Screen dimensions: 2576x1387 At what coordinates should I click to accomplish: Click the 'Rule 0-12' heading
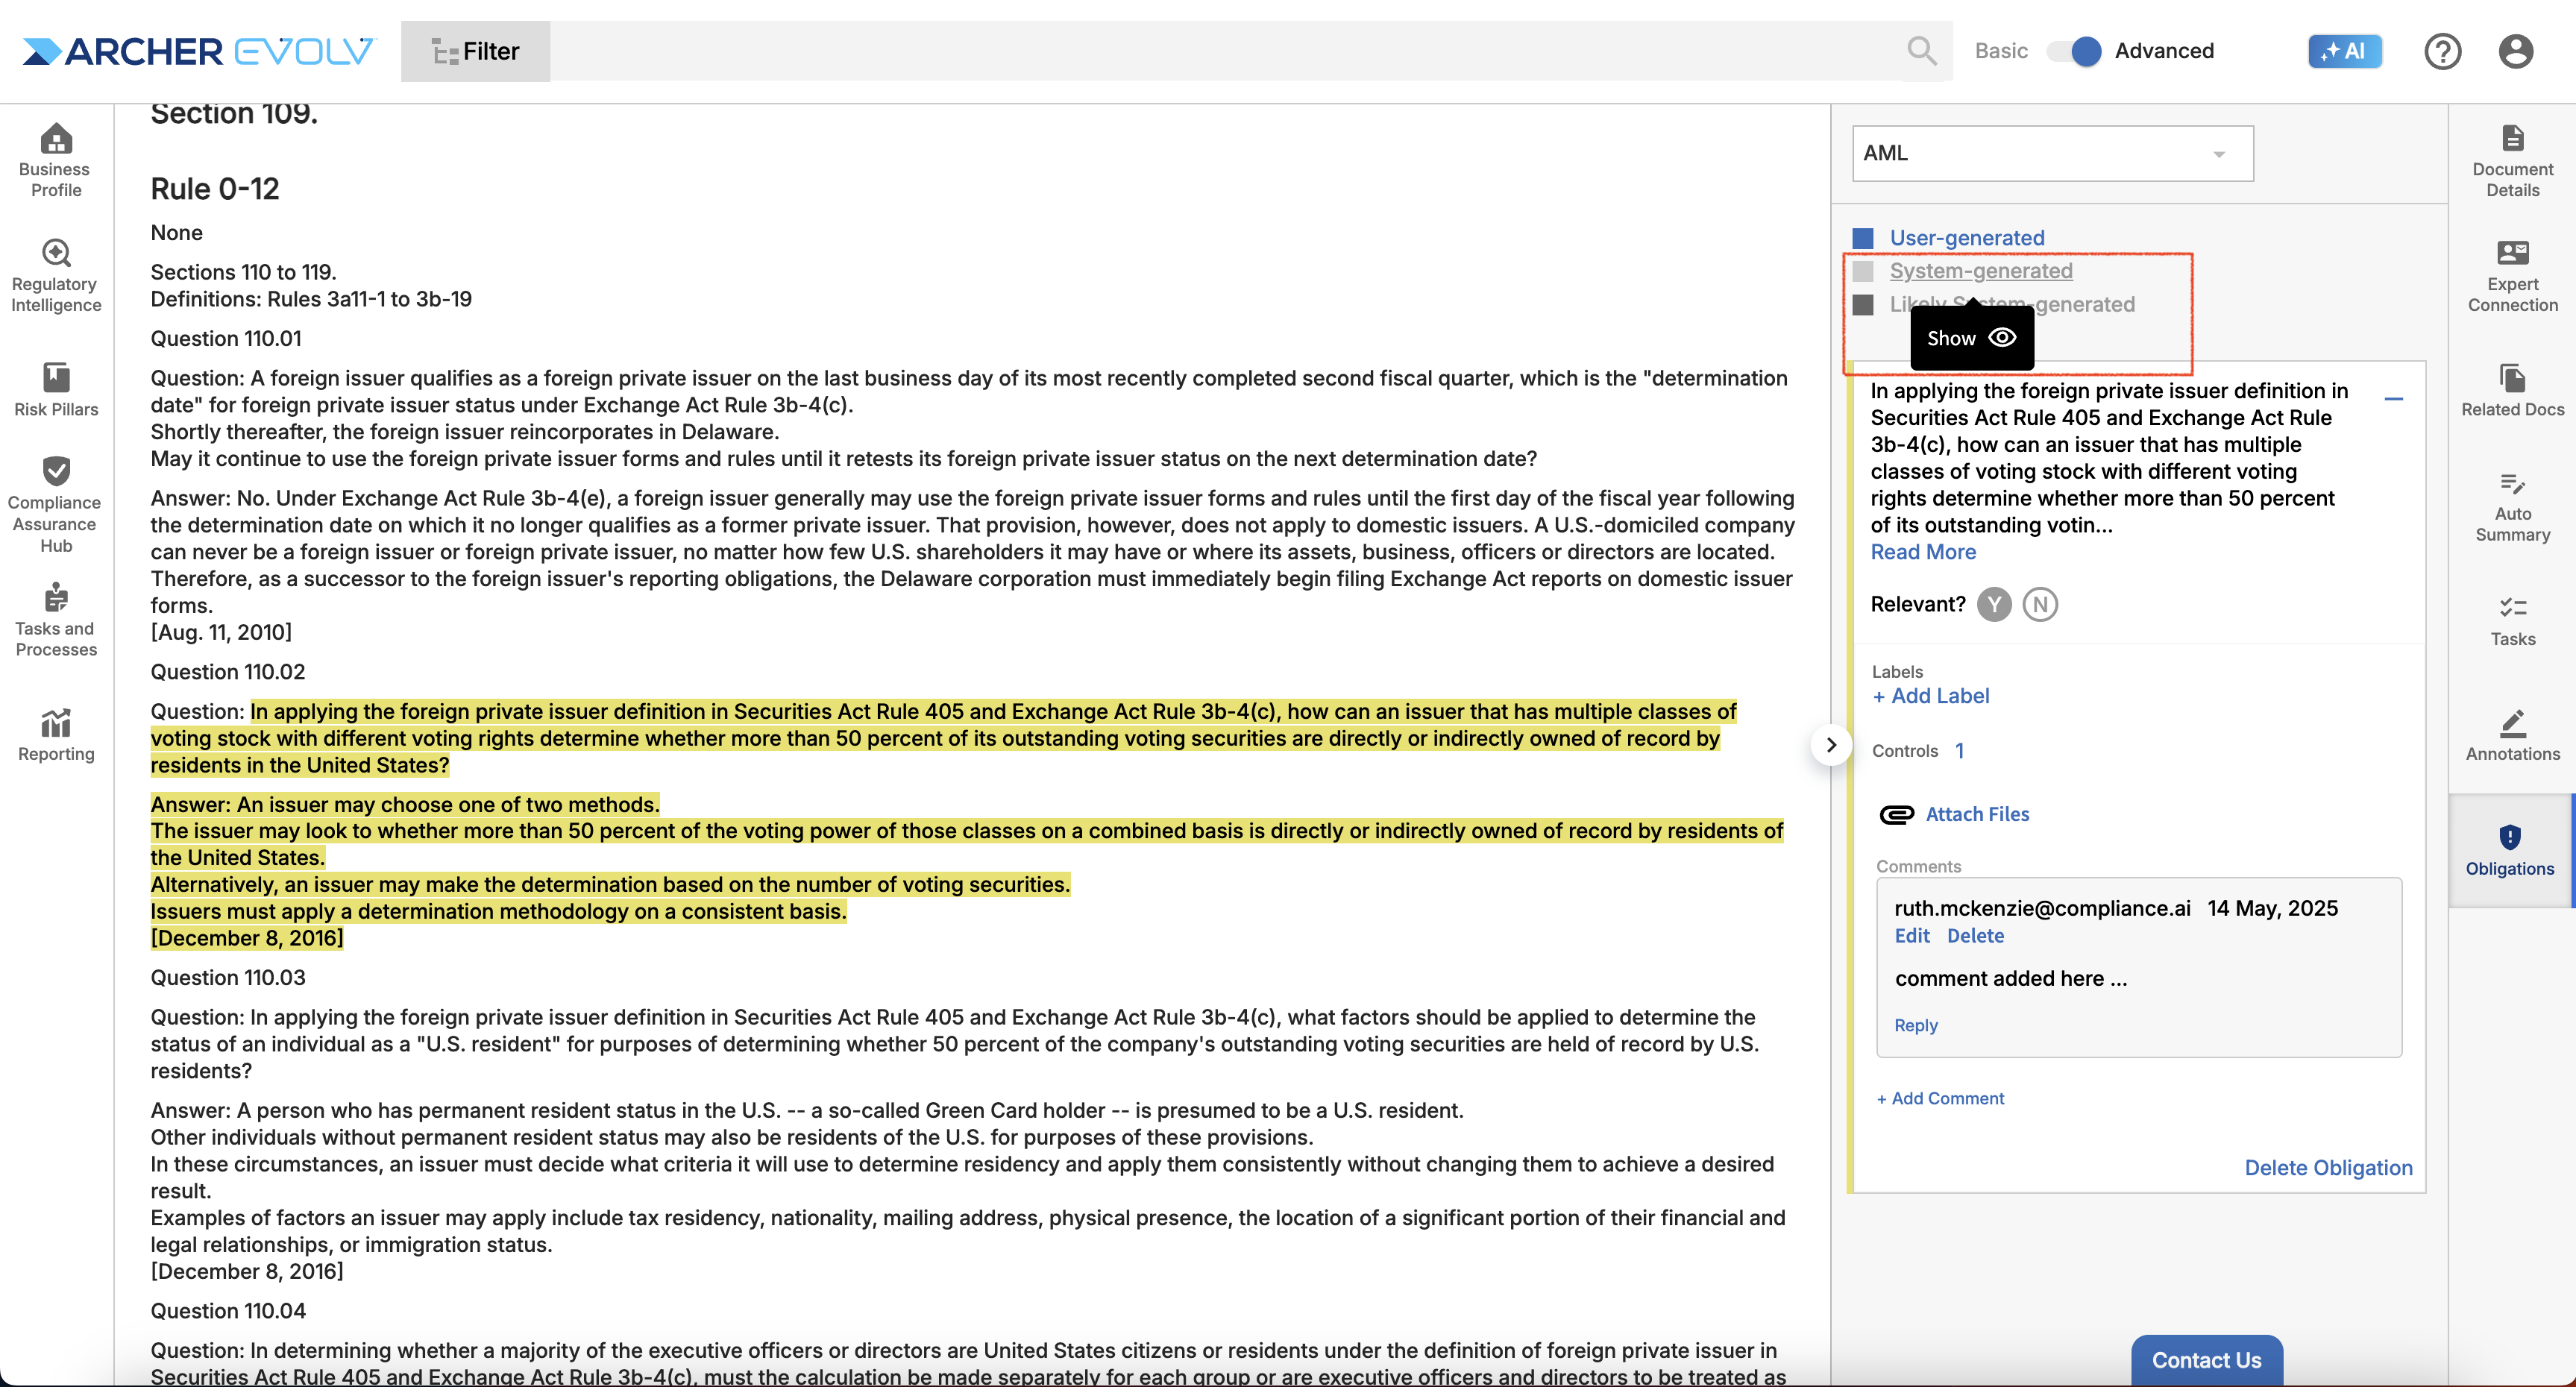coord(214,188)
